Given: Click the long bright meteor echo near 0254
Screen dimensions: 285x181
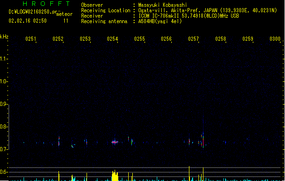Looking at the screenshot, I should [x=115, y=142].
